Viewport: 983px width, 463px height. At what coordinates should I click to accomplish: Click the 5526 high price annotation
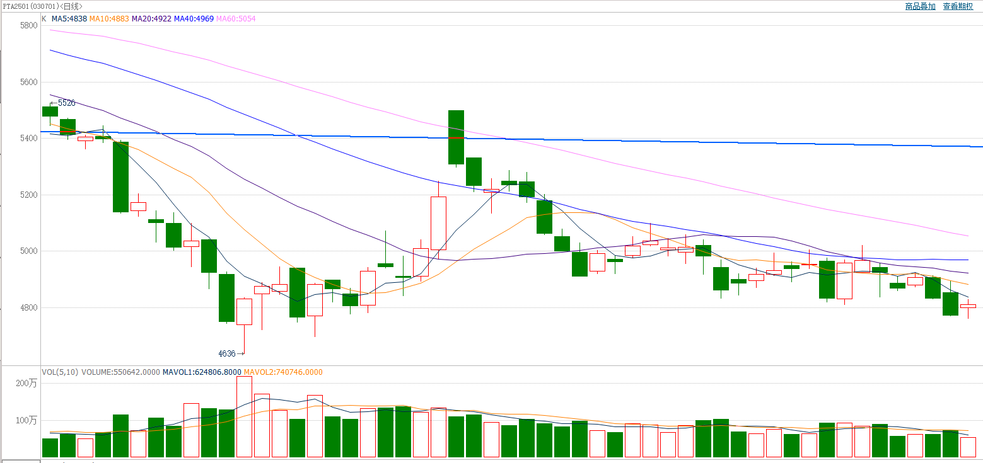tap(66, 103)
